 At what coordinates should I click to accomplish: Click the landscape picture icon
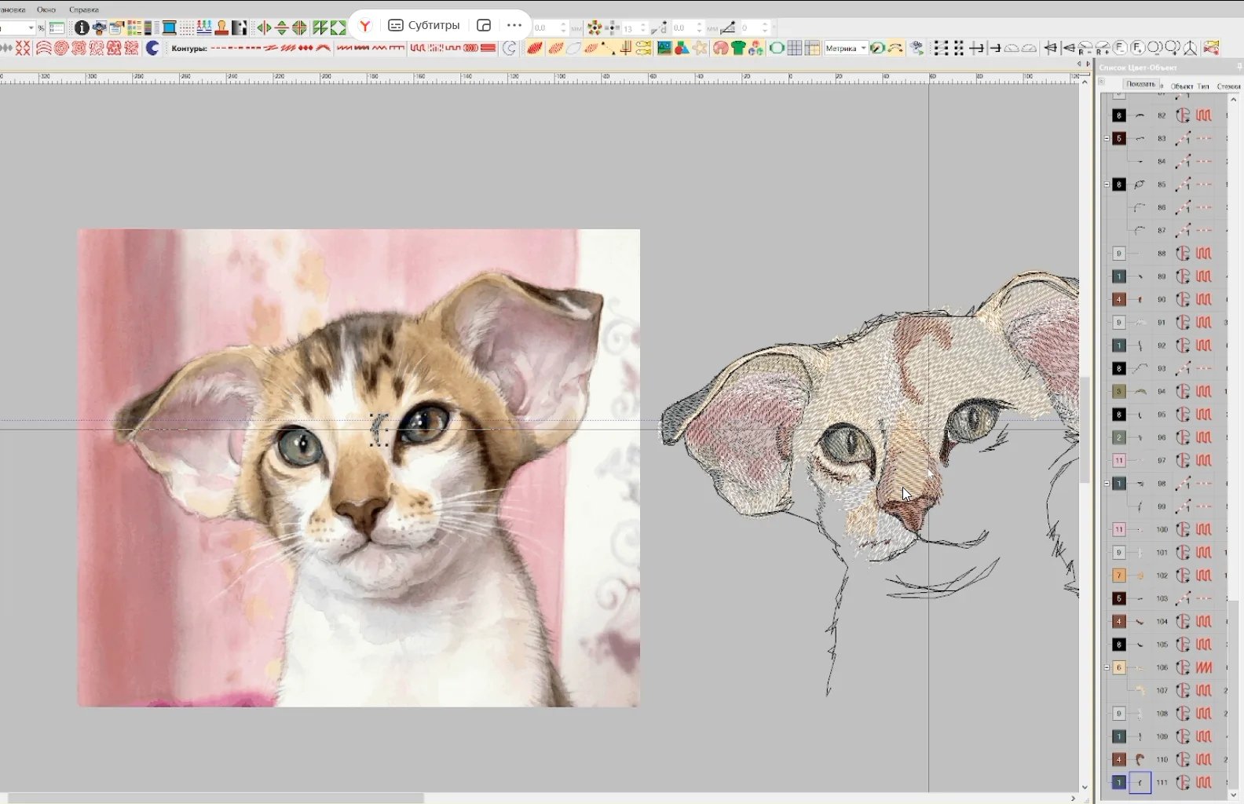(664, 49)
